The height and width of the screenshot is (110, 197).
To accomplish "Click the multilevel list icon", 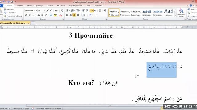I will pos(78,11).
